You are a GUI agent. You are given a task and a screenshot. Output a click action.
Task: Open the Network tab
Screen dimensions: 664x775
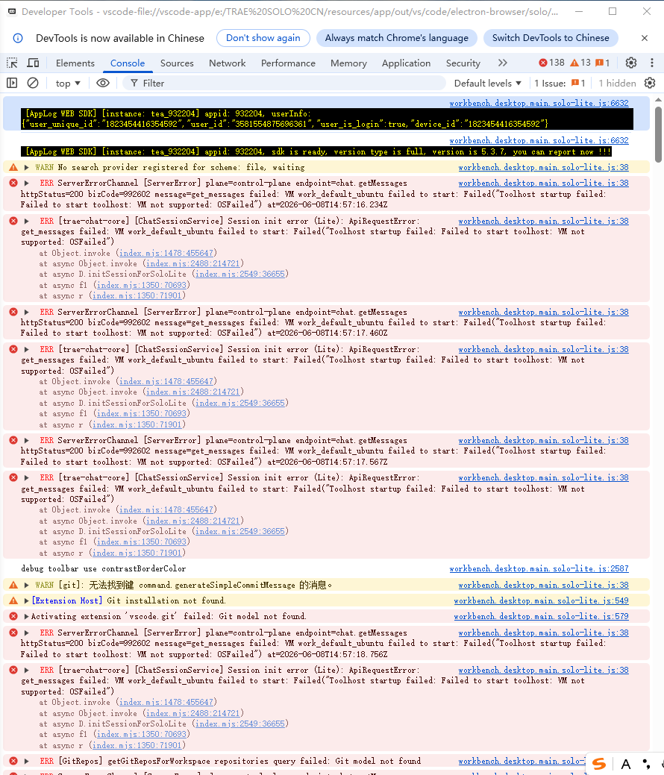pyautogui.click(x=227, y=63)
